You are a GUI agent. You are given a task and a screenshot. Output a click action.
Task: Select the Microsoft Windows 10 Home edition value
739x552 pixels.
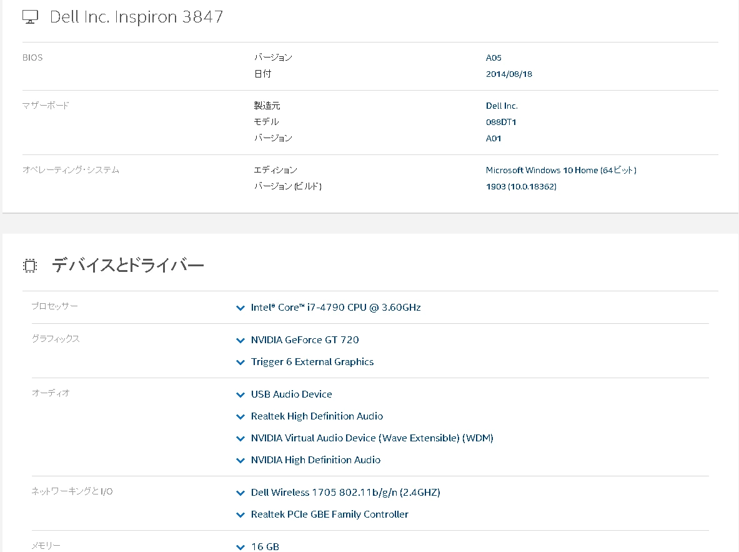562,170
